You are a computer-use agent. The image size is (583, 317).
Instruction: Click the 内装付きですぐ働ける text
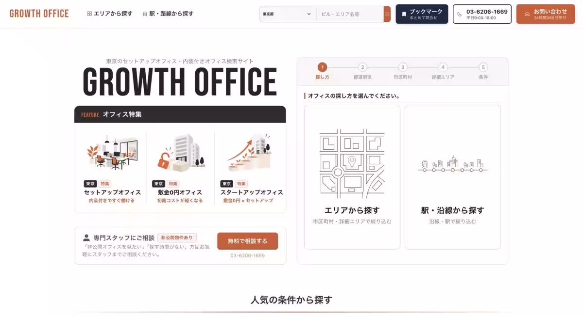coord(112,201)
